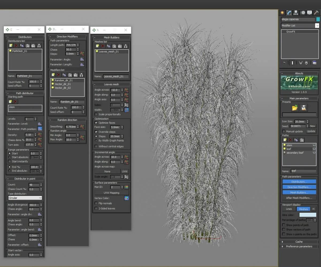Screen dimensions: 321x267
Task: Open Parameter: Length graph icon
Action: (x=82, y=64)
